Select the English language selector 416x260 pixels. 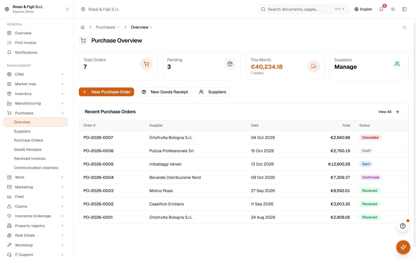coord(363,9)
